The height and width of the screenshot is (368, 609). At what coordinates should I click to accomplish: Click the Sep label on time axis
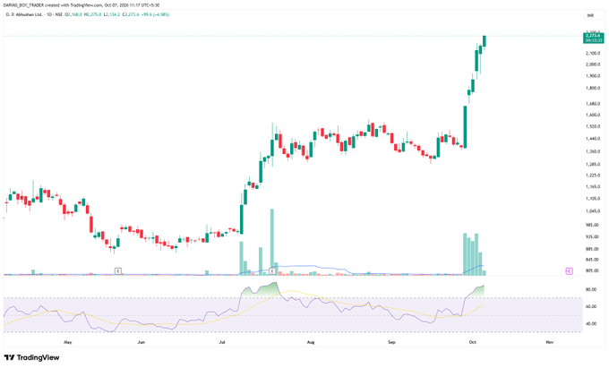[x=391, y=342]
